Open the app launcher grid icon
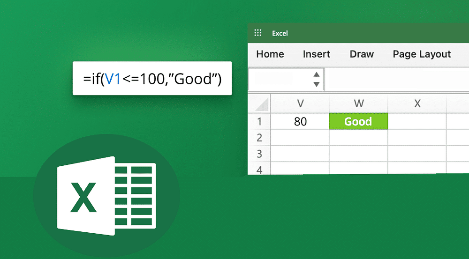The height and width of the screenshot is (259, 469). 257,33
